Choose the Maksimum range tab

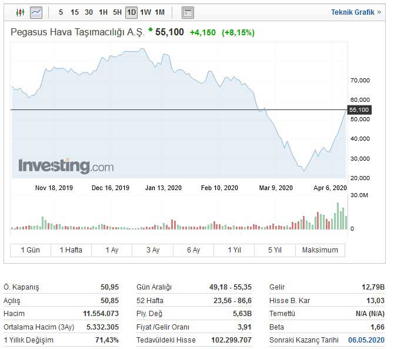[x=320, y=250]
